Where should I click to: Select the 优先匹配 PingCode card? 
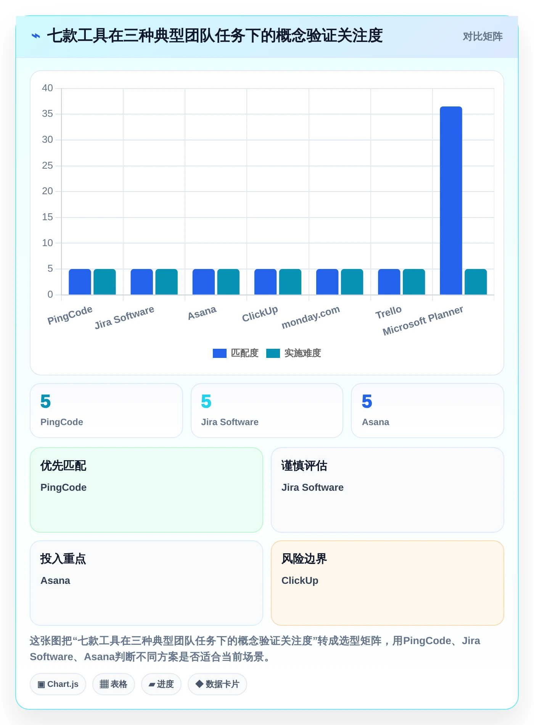[x=146, y=490]
